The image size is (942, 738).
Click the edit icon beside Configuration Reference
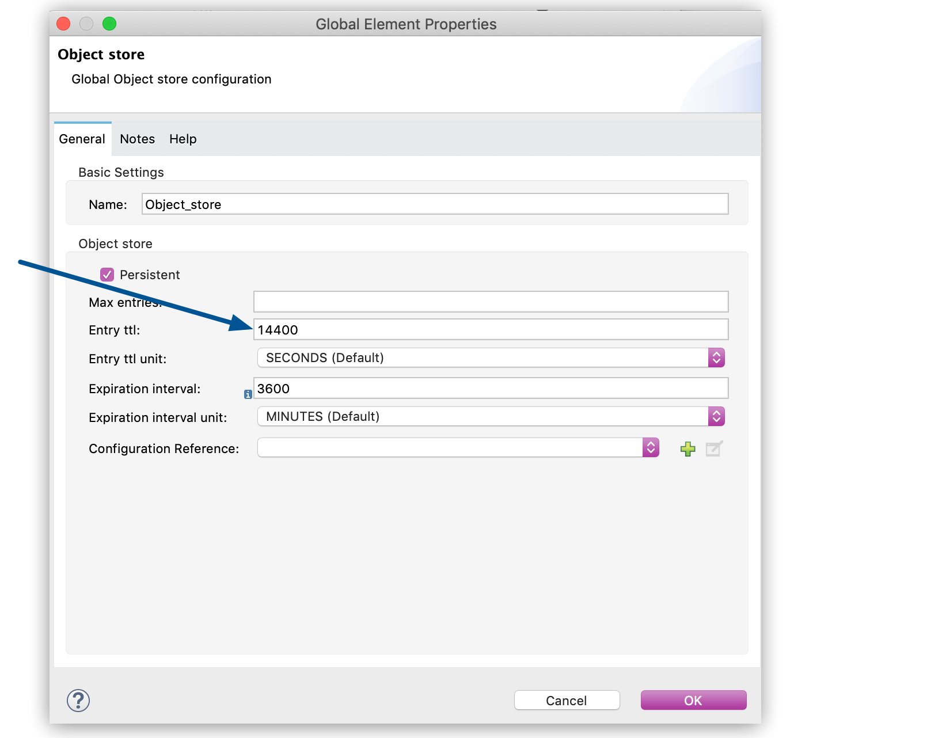click(713, 449)
